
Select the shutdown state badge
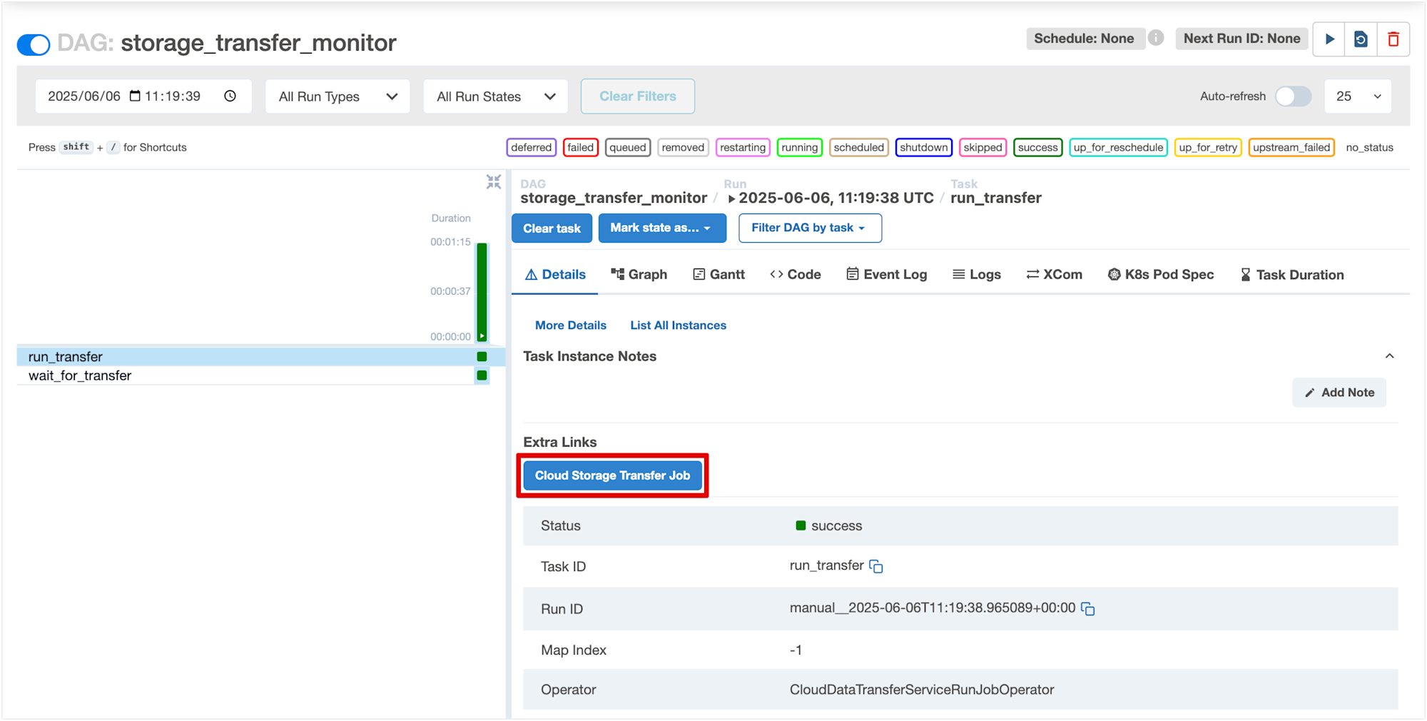924,148
